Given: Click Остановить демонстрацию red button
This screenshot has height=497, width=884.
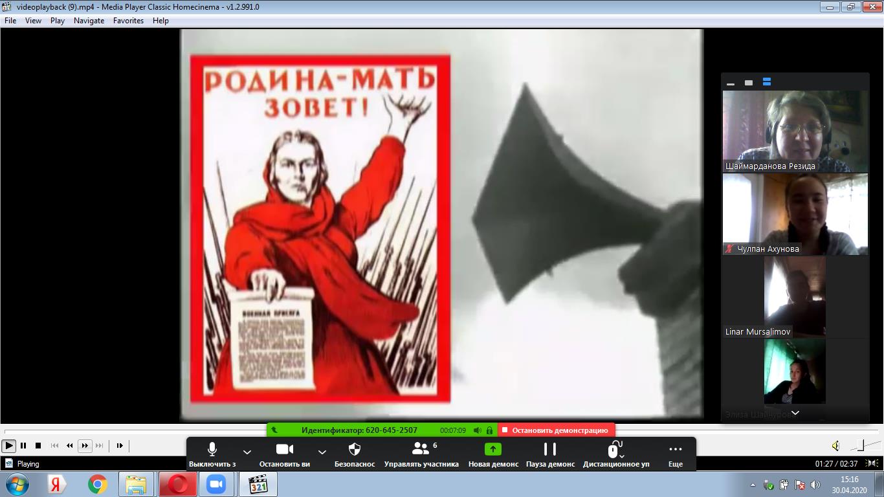Looking at the screenshot, I should point(556,430).
